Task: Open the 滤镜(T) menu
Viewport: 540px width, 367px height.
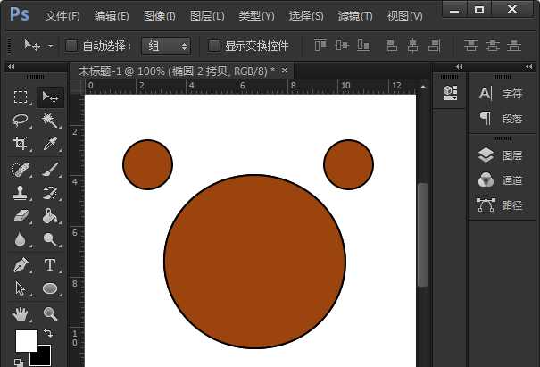Action: (355, 16)
